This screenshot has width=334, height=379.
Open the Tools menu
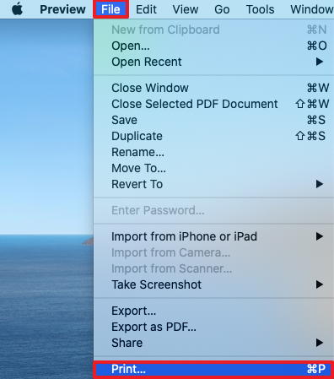point(260,9)
